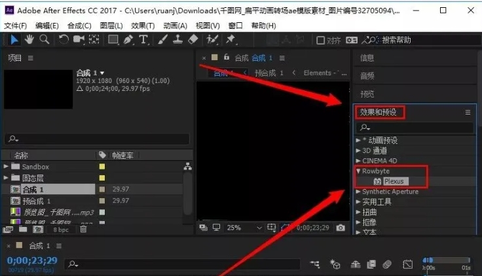482x276 pixels.
Task: Click label swatch for 合成 1 row
Action: 102,189
